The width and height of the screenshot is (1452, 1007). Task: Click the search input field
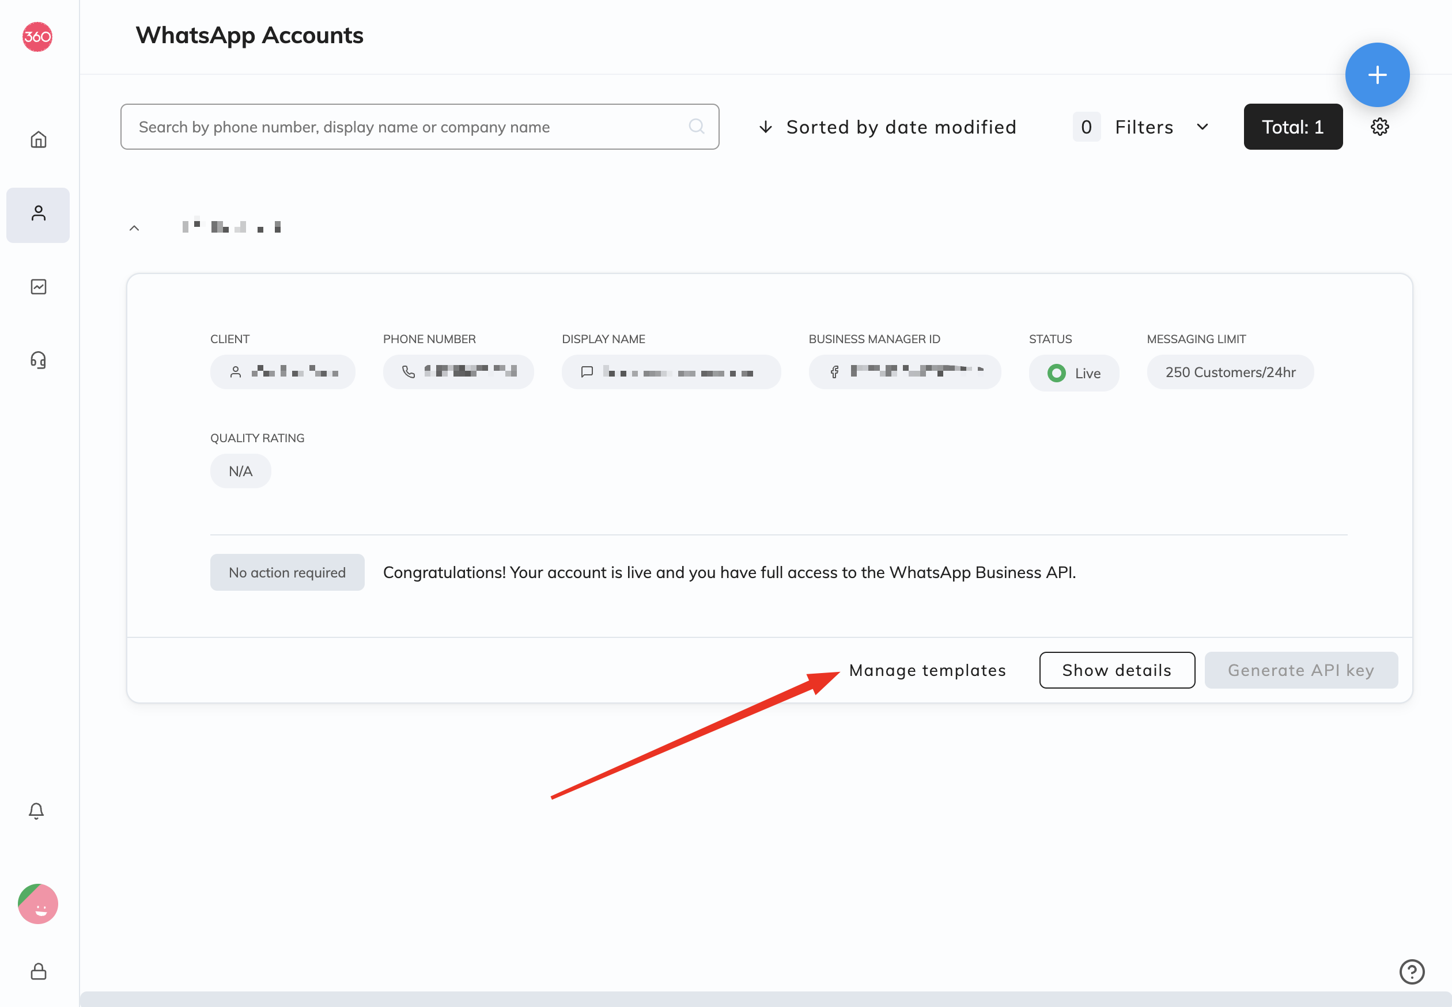(x=421, y=126)
